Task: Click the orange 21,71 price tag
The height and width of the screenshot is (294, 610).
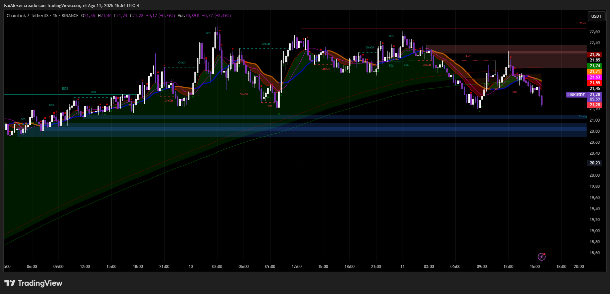Action: click(x=595, y=71)
